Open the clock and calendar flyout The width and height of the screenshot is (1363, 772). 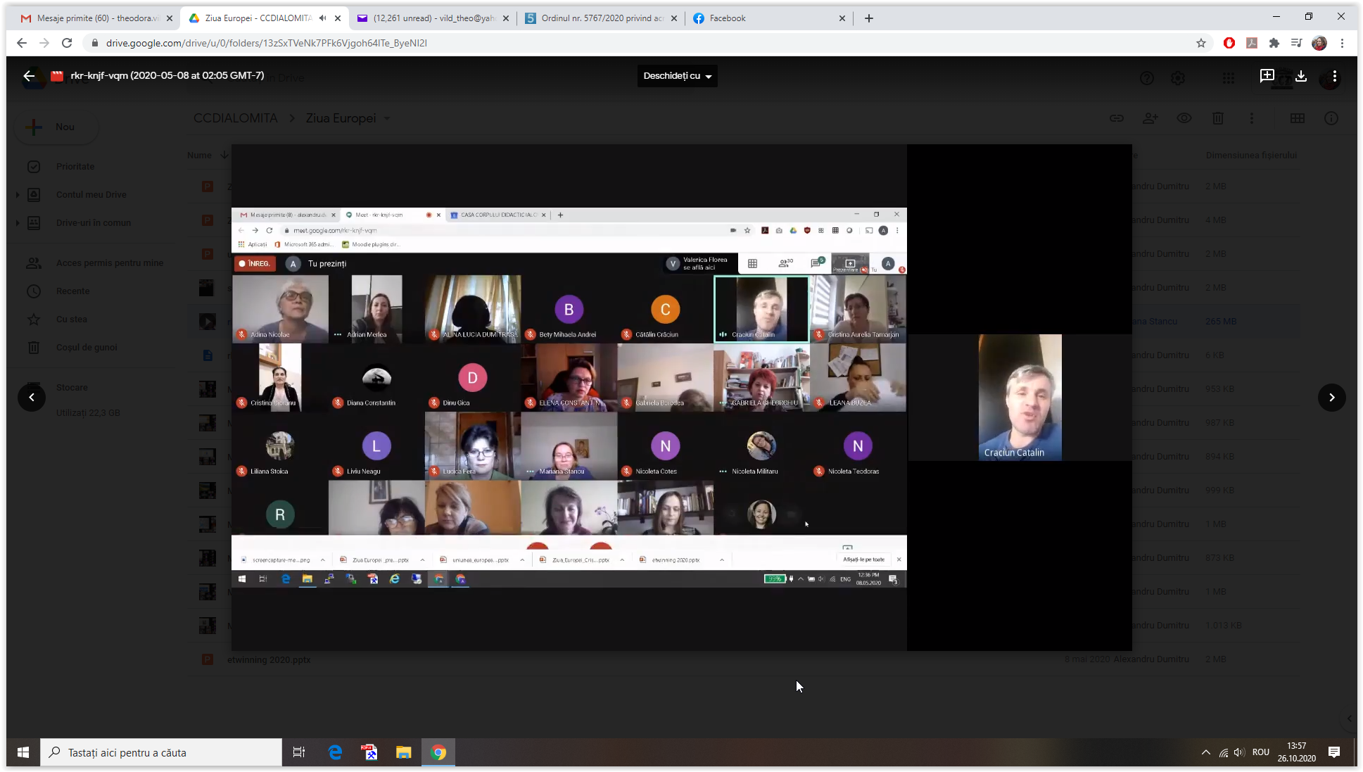[1297, 752]
